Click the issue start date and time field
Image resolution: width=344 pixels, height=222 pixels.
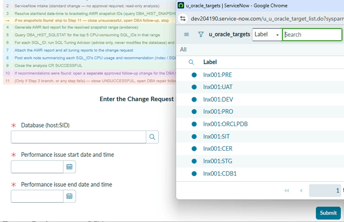pos(37,167)
